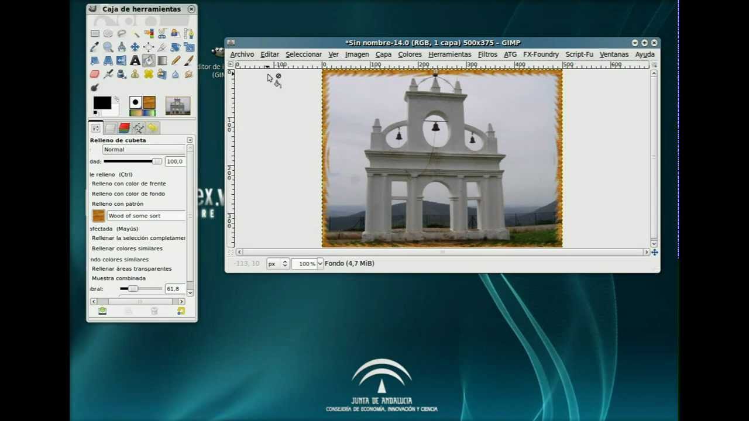The image size is (749, 421).
Task: Select the Pencil tool
Action: 176,60
